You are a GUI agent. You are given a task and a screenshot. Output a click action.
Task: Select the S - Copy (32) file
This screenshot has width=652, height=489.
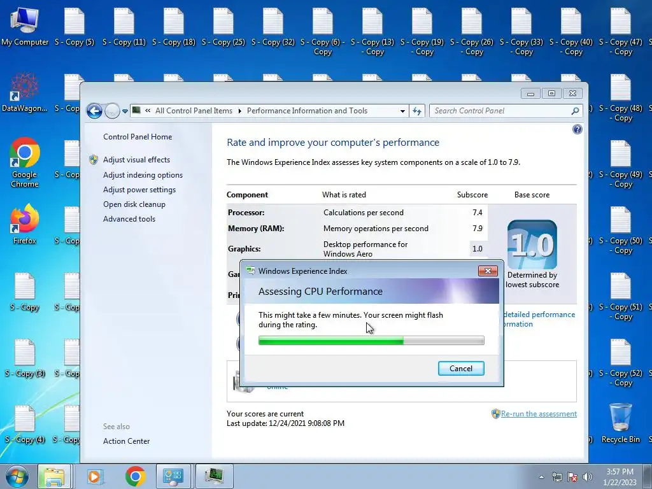coord(273,27)
